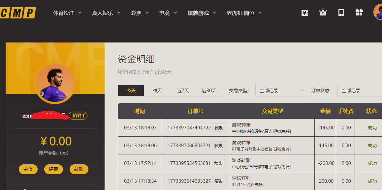Click the VIP.1 badge under the username
Viewport: 382px width, 190px height.
[78, 116]
